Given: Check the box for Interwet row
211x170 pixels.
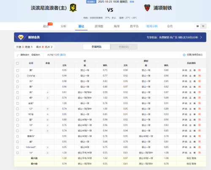Looking at the screenshot, I should (18, 147).
